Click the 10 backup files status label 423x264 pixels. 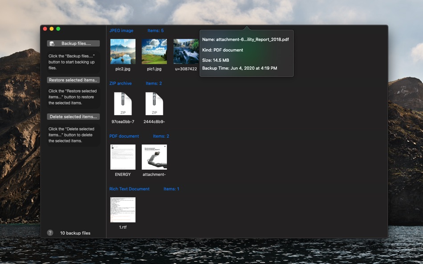tap(75, 233)
